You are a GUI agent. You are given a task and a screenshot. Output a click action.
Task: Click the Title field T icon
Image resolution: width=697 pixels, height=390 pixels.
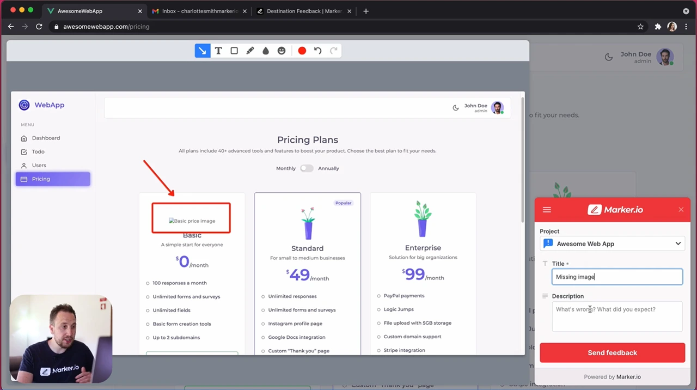click(545, 264)
